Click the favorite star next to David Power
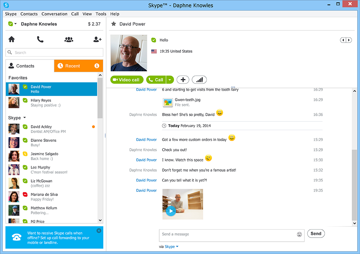The image size is (360, 254). [x=114, y=24]
